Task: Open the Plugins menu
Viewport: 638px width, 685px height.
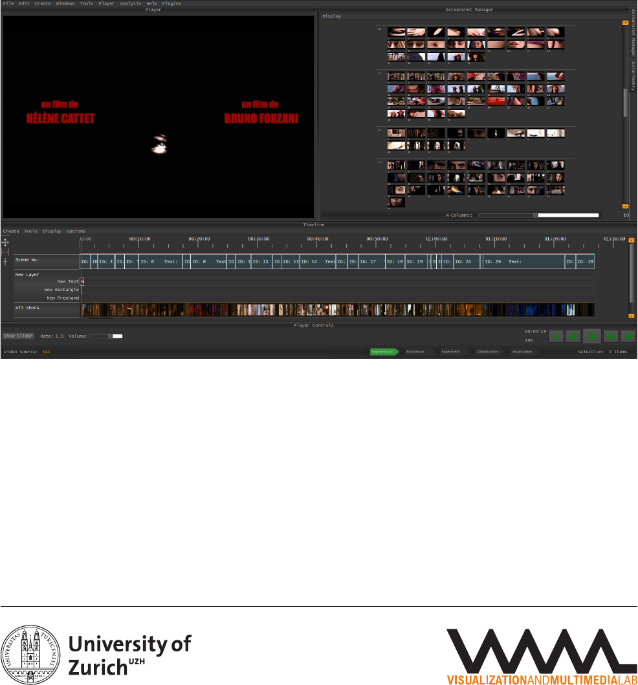Action: point(171,3)
